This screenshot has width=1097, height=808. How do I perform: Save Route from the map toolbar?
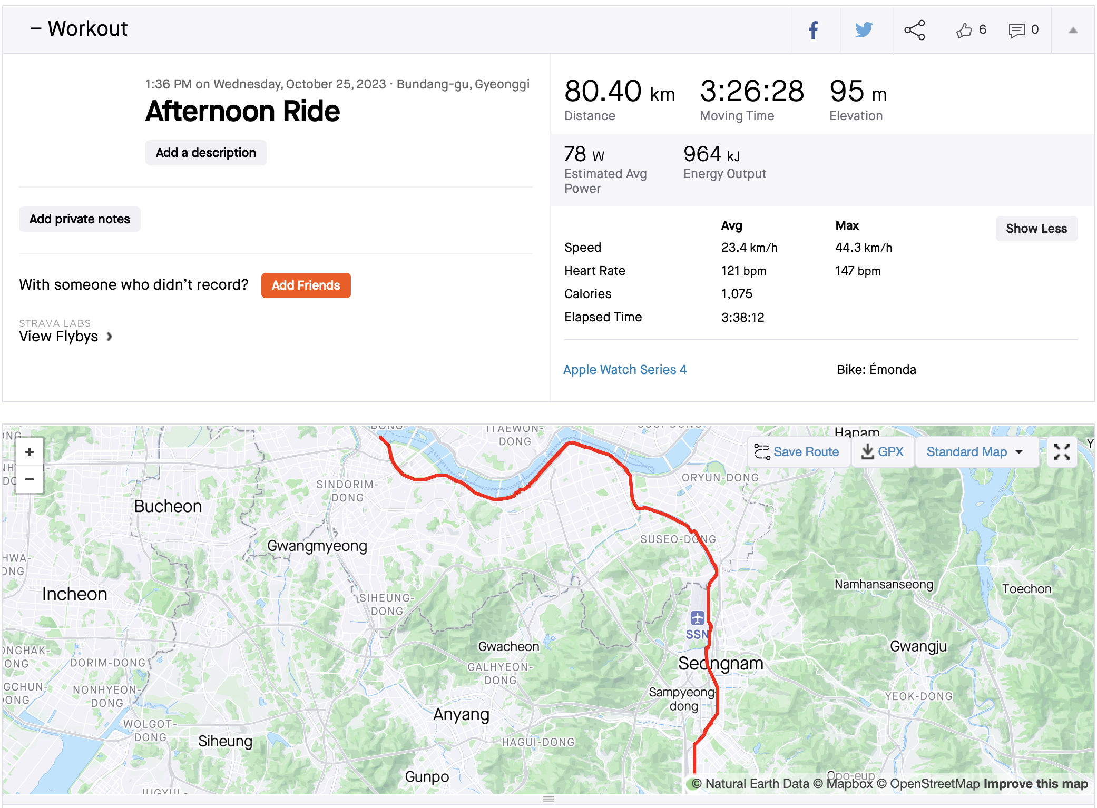[x=797, y=452]
